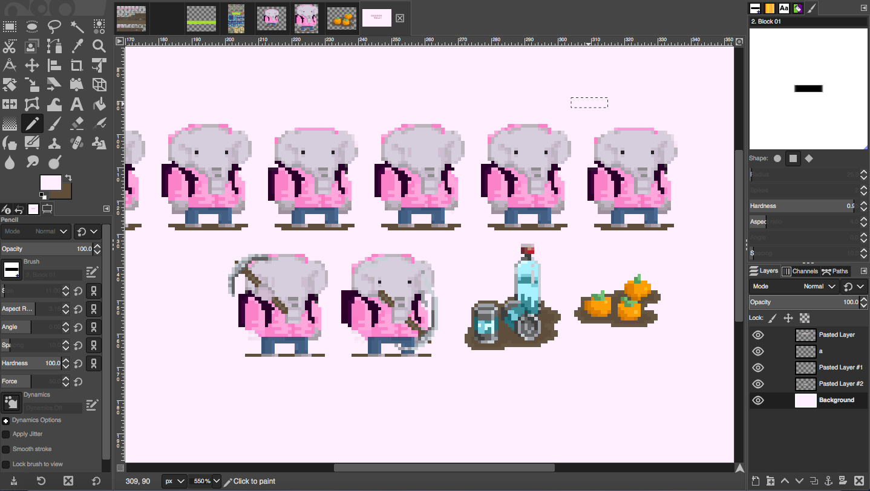Select the Measure compass tool
870x491 pixels.
pyautogui.click(x=10, y=65)
